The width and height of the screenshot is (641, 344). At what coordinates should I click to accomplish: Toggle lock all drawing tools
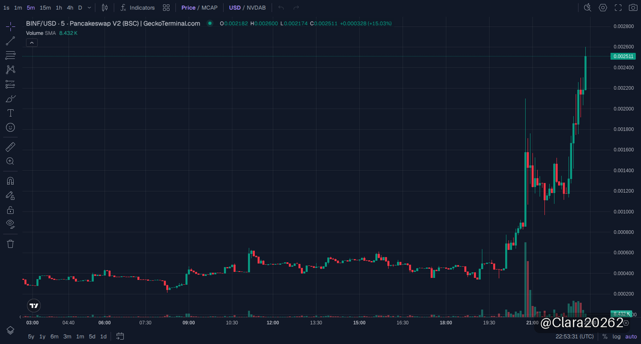pyautogui.click(x=10, y=210)
